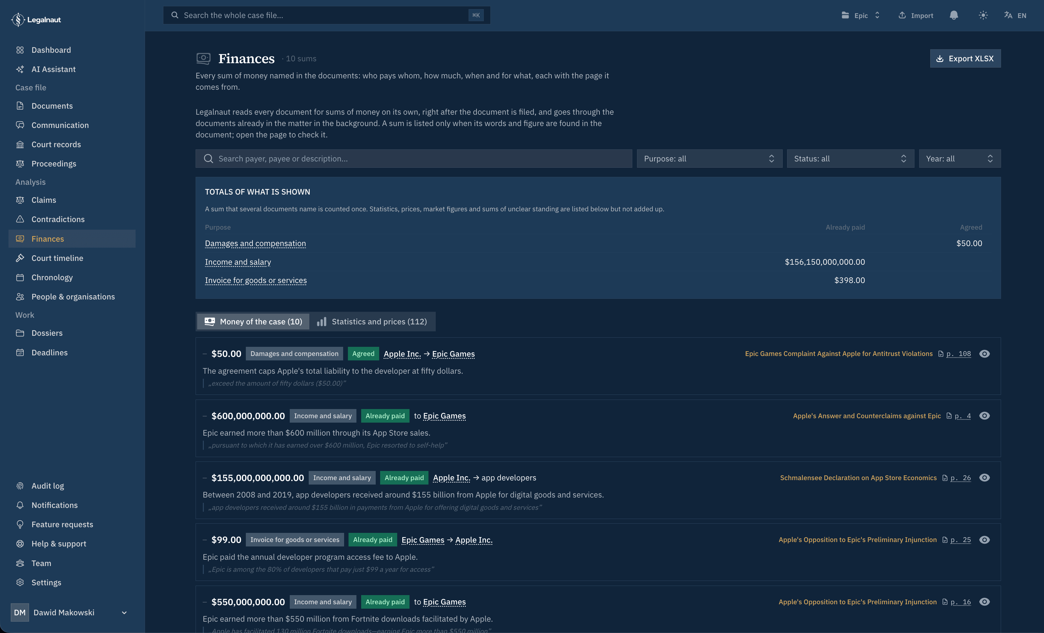Click the eye icon on the $99.00 row

tap(984, 540)
